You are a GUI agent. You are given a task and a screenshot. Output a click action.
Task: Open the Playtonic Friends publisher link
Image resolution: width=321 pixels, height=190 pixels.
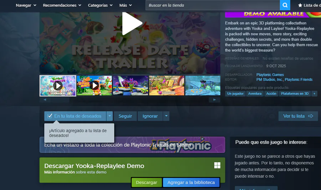299,80
